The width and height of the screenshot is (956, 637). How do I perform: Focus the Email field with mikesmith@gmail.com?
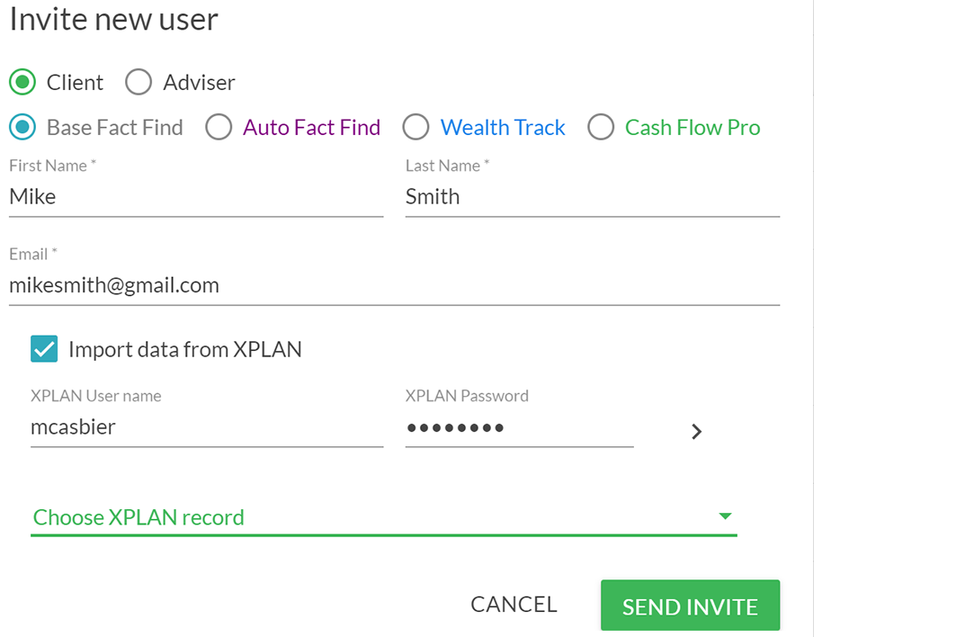click(394, 285)
